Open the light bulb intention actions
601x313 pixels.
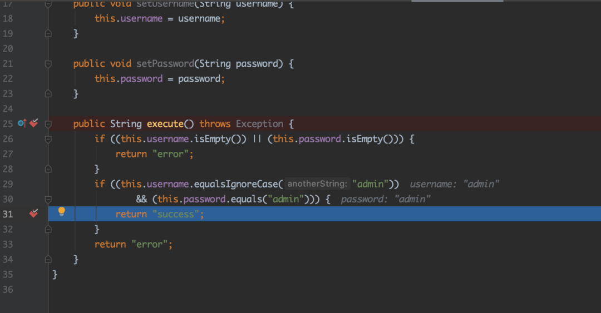[x=61, y=212]
